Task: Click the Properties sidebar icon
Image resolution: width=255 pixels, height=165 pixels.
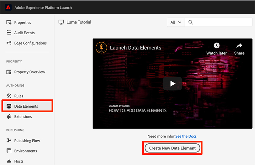Action: click(x=9, y=23)
